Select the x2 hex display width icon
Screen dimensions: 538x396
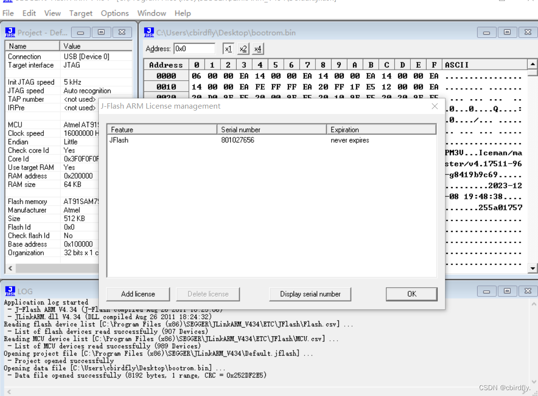coord(243,48)
